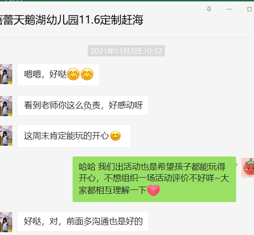Maximize the chat window

249,9
